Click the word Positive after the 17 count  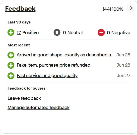[x=31, y=33]
